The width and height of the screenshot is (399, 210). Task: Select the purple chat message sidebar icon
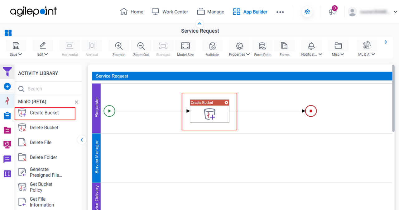coord(7,159)
